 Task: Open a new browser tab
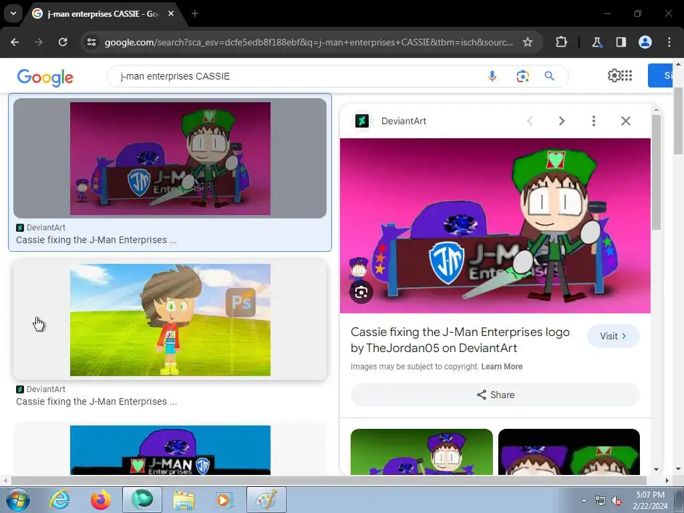tap(194, 13)
